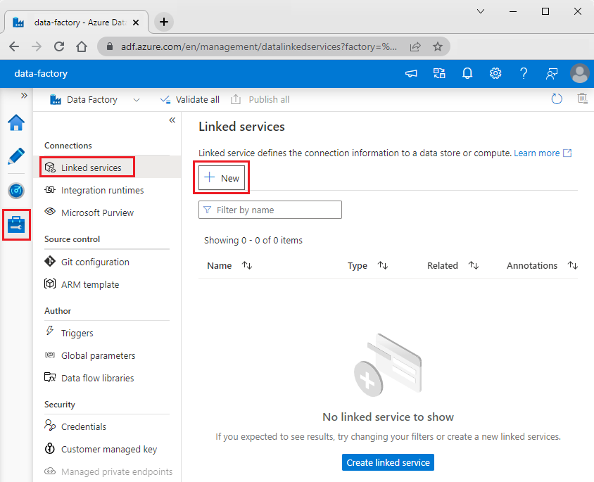Click the New linked service button
594x482 pixels.
click(221, 177)
